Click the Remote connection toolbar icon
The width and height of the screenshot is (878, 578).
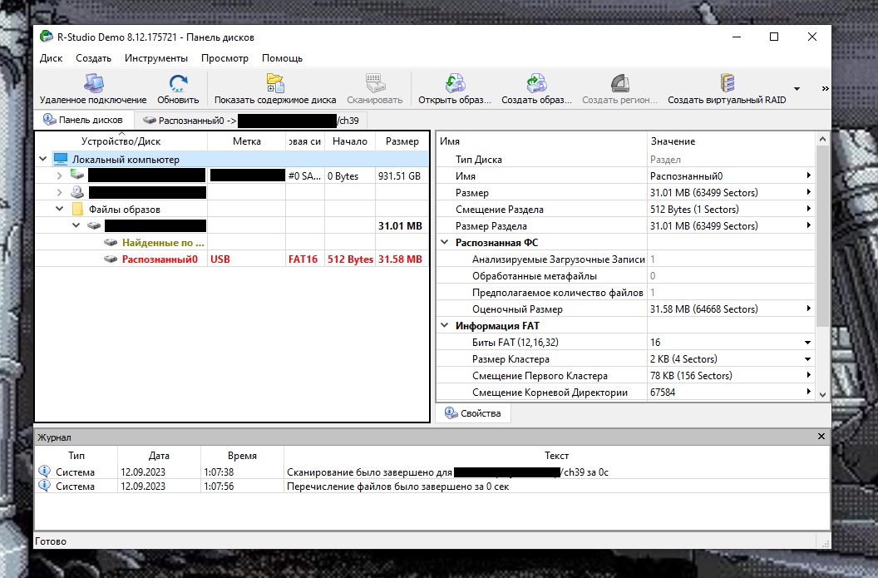coord(93,83)
